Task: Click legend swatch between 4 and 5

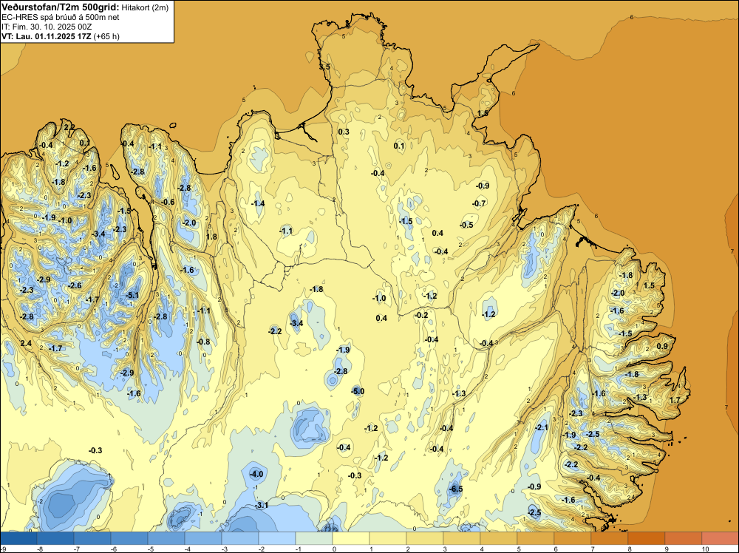Action: click(499, 538)
